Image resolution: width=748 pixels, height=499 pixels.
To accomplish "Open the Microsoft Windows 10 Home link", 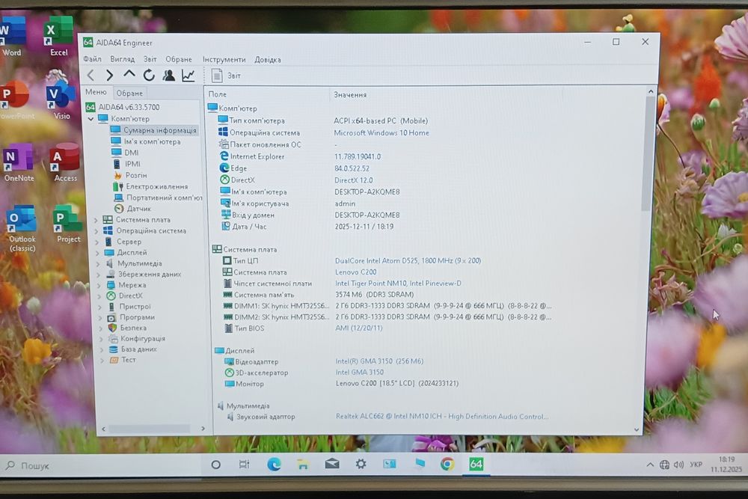I will point(381,132).
